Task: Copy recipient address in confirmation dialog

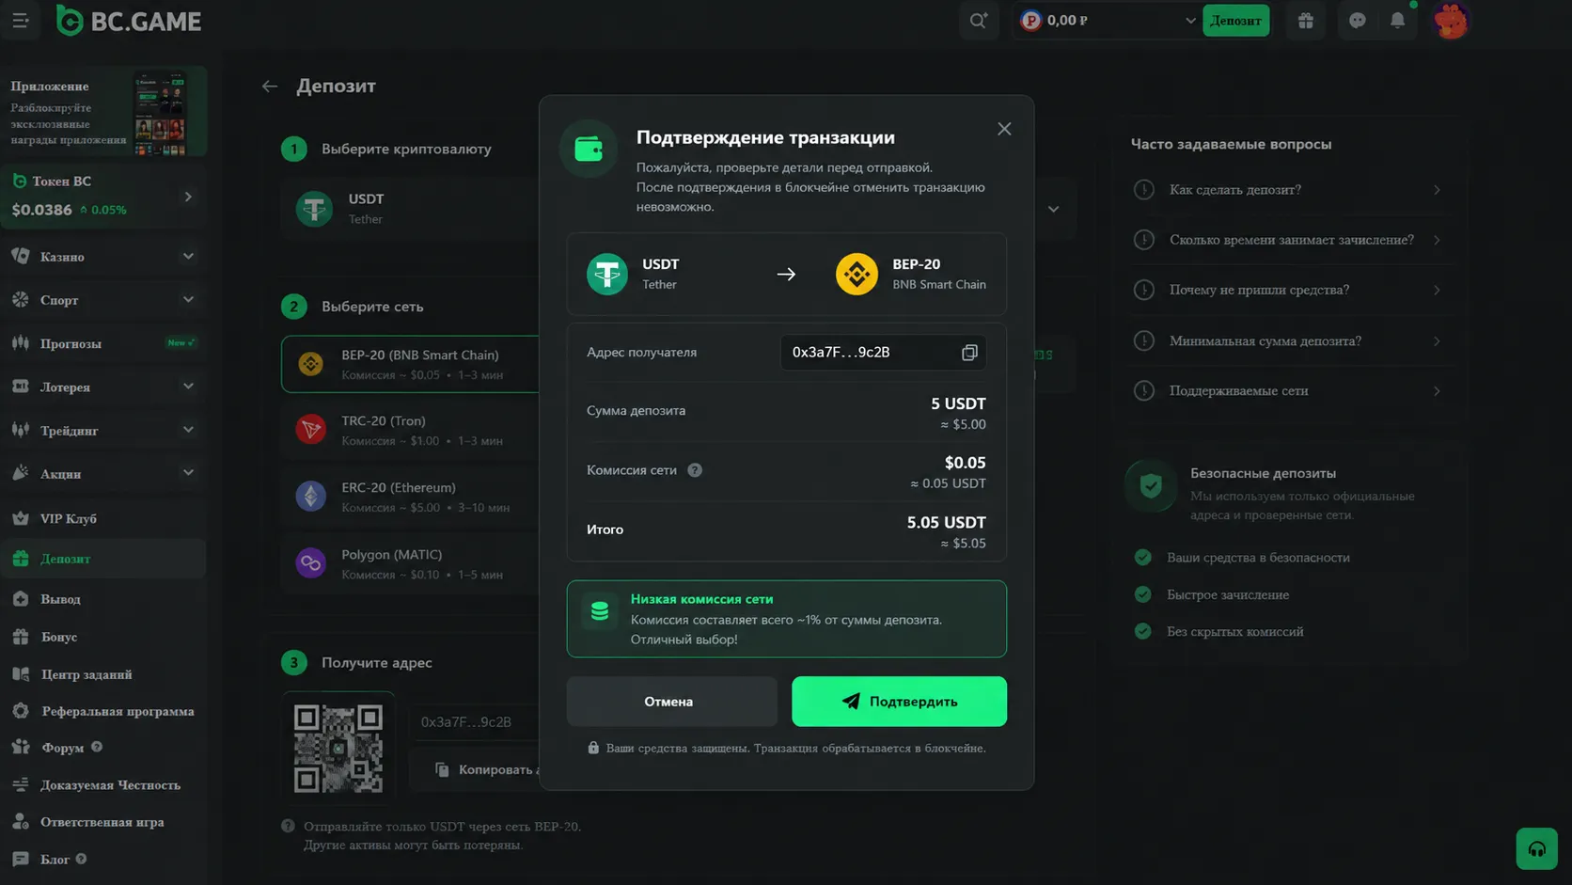Action: click(x=969, y=352)
